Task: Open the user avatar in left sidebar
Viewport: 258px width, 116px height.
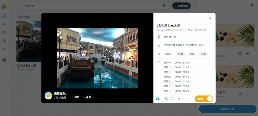Action: coord(4,59)
